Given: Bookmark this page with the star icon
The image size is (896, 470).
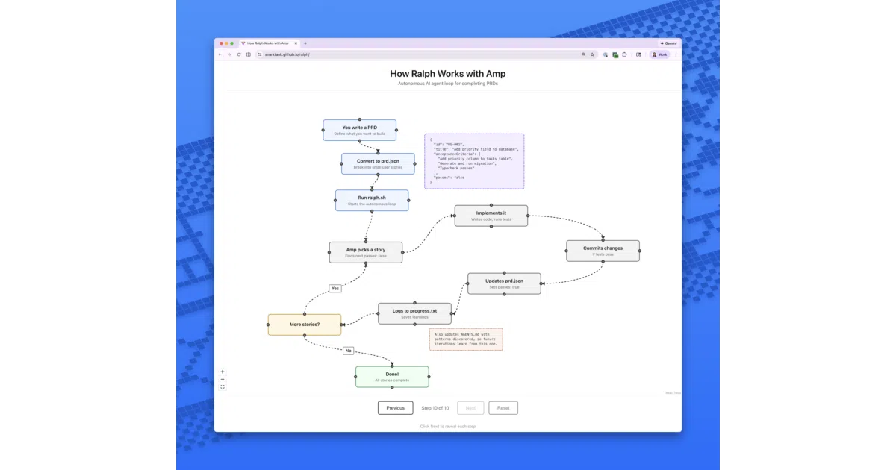Looking at the screenshot, I should coord(592,54).
